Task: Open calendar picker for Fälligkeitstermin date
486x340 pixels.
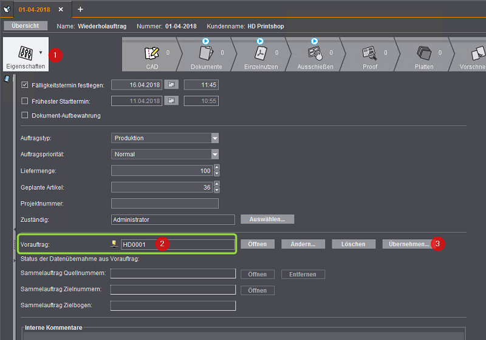Action: (171, 85)
